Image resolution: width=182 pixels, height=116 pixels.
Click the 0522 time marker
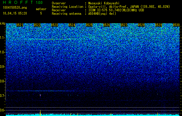tap(37, 25)
